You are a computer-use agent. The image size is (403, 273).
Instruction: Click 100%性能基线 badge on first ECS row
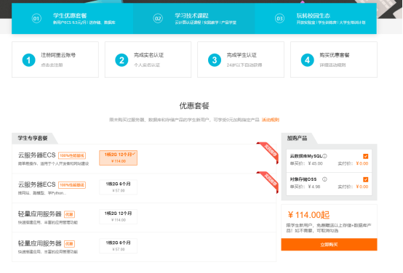click(72, 155)
